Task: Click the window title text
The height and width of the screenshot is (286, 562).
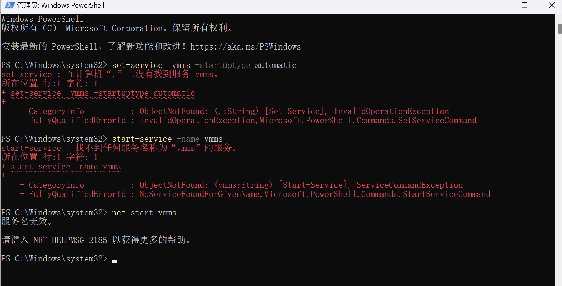Action: click(x=61, y=5)
